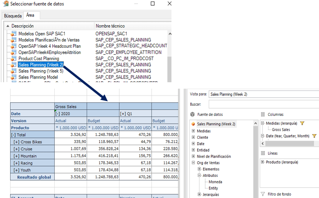This screenshot has width=319, height=198.
Task: Click the Sales Planning (Week 5) model icon
Action: pos(14,71)
